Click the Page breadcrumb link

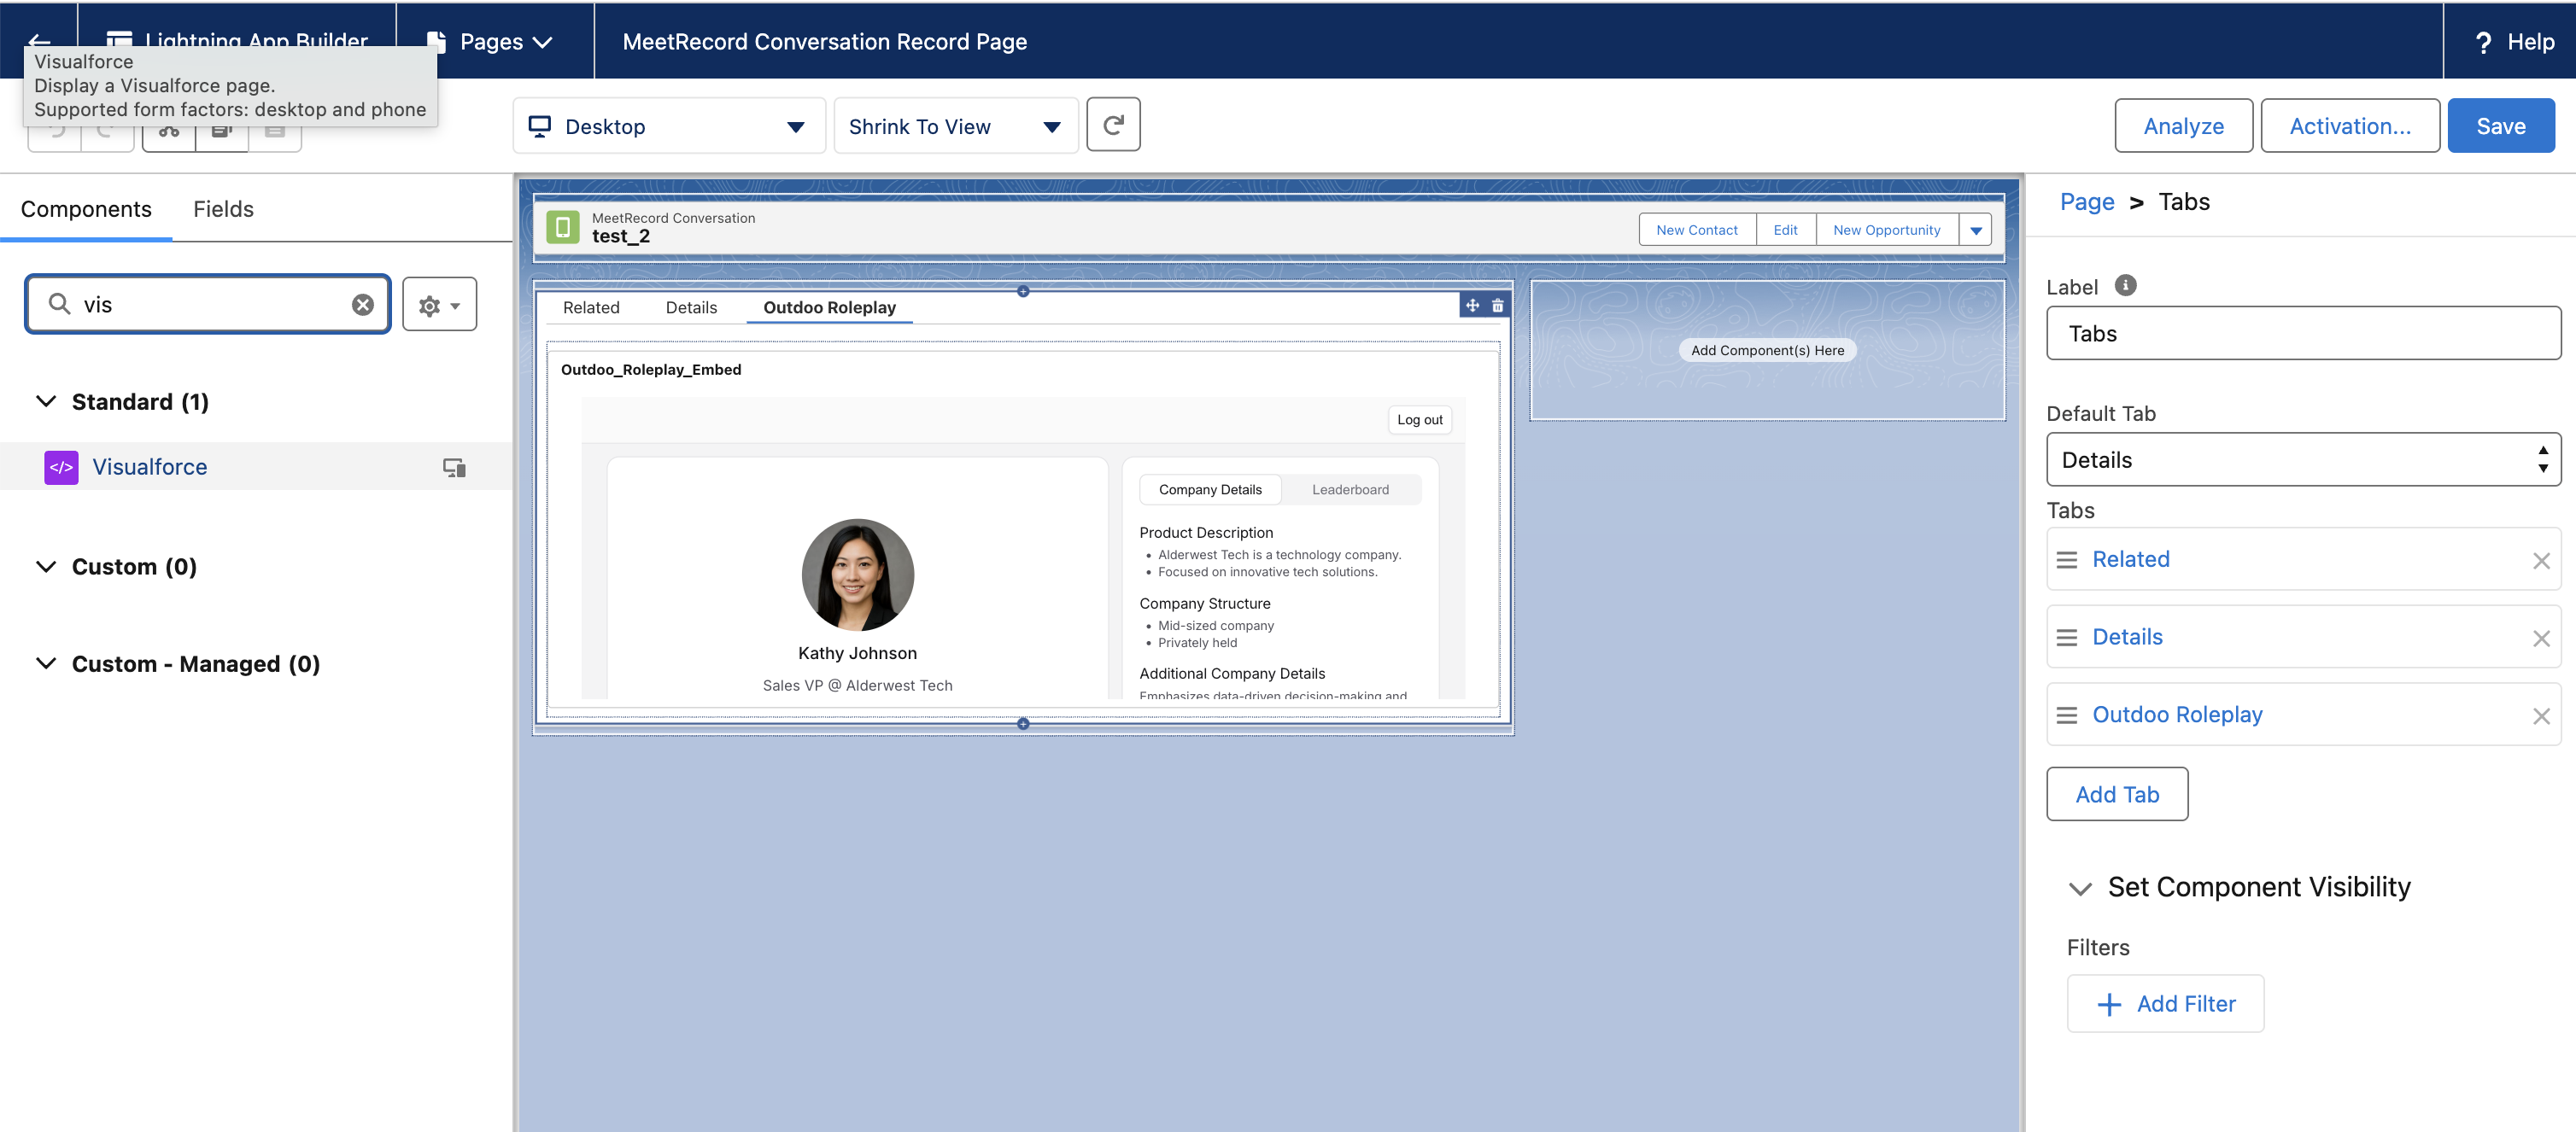(2087, 201)
